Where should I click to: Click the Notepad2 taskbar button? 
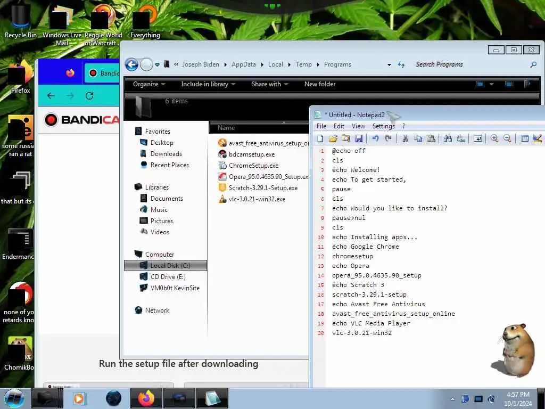pos(212,398)
